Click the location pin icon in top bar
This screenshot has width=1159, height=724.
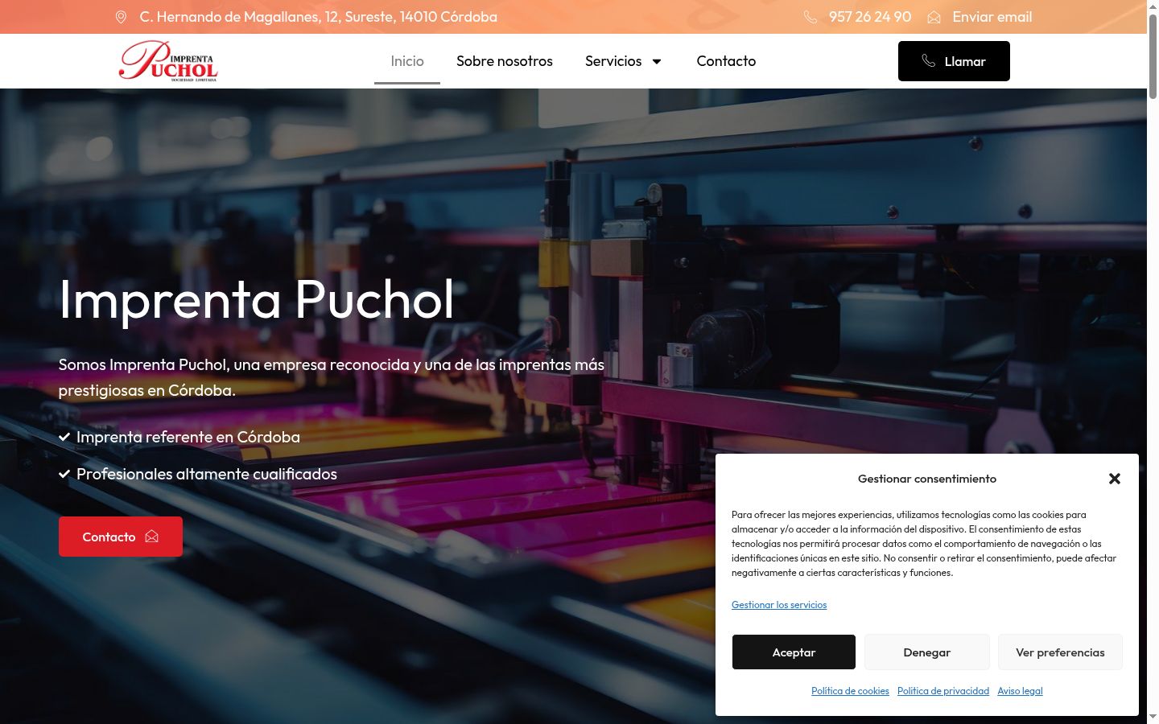[121, 17]
